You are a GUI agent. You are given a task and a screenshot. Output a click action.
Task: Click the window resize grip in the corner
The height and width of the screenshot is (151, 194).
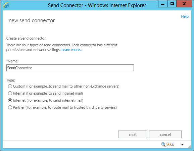(189, 146)
